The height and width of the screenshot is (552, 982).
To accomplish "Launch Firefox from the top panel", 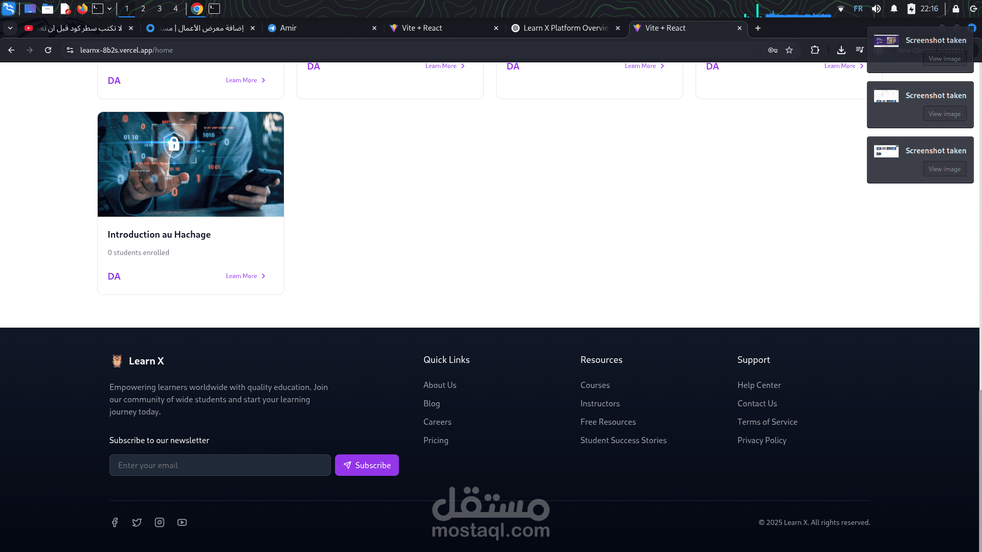I will tap(82, 9).
